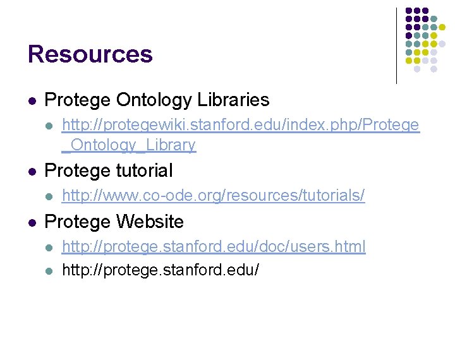Click bullet beside "Protege tutorial"

[32, 171]
